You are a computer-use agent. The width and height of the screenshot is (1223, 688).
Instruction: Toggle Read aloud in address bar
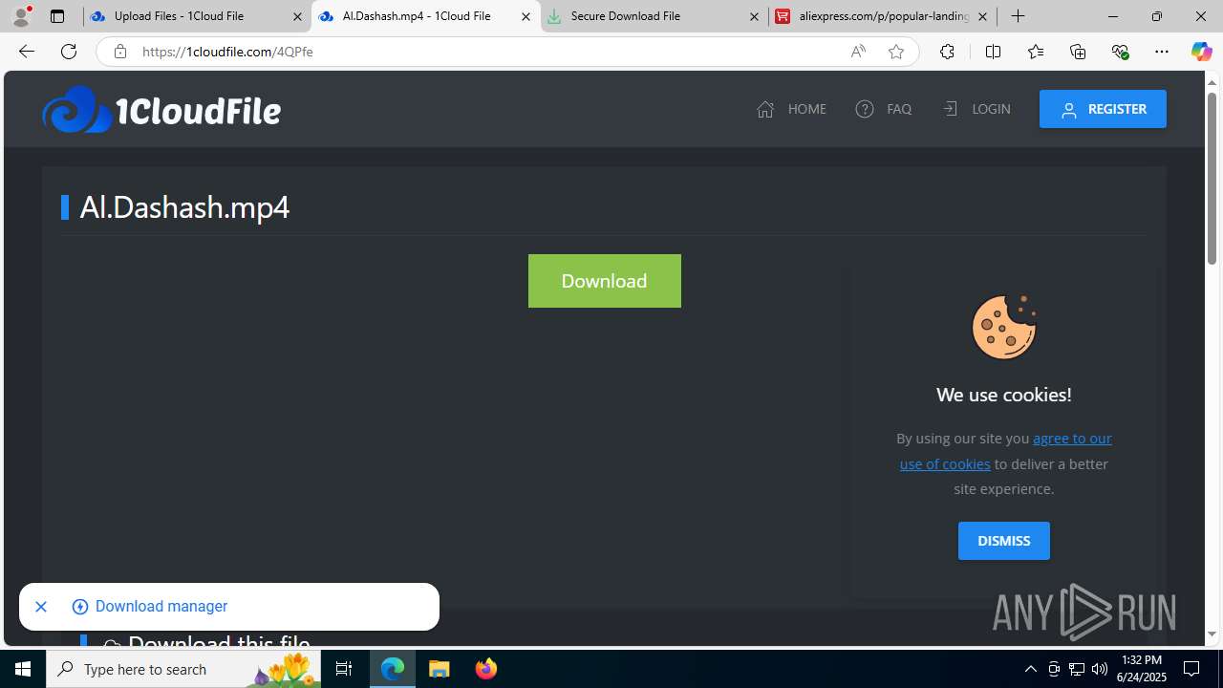(858, 52)
